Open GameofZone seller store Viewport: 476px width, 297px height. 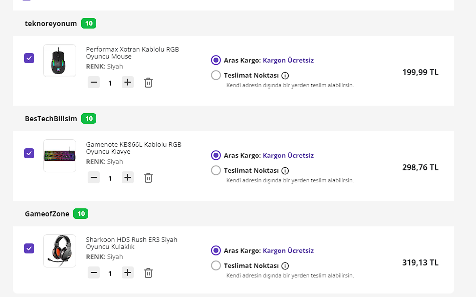point(47,214)
